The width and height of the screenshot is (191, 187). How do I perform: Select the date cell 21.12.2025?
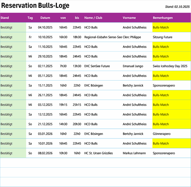tap(45, 124)
